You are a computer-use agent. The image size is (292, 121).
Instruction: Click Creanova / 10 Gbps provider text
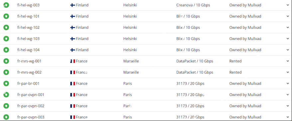193,5
